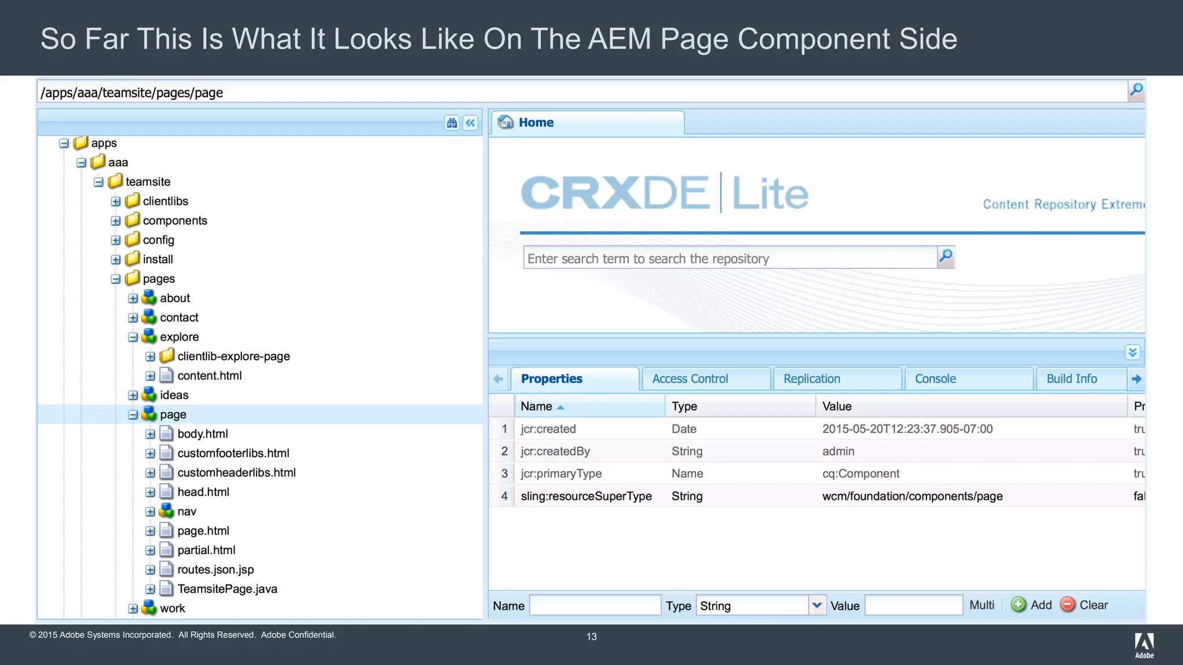The width and height of the screenshot is (1183, 665).
Task: Click the property Name input field
Action: 595,606
